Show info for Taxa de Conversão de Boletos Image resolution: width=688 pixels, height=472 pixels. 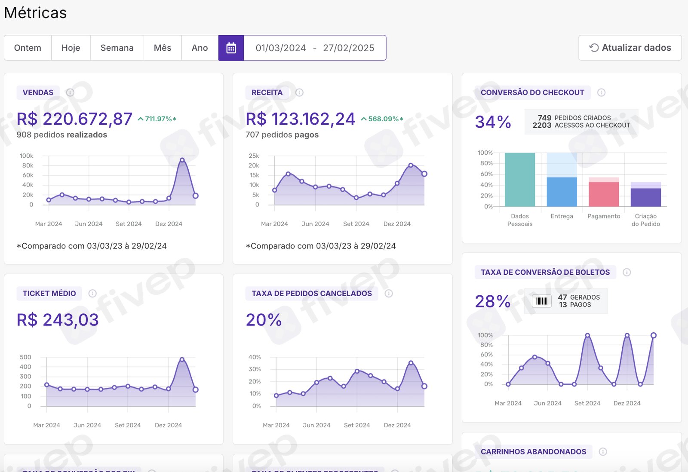tap(627, 272)
